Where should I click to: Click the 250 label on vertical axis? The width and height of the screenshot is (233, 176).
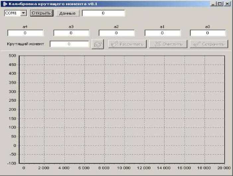coord(12,100)
